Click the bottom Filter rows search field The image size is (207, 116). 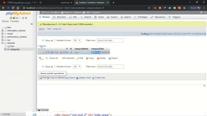110,67
